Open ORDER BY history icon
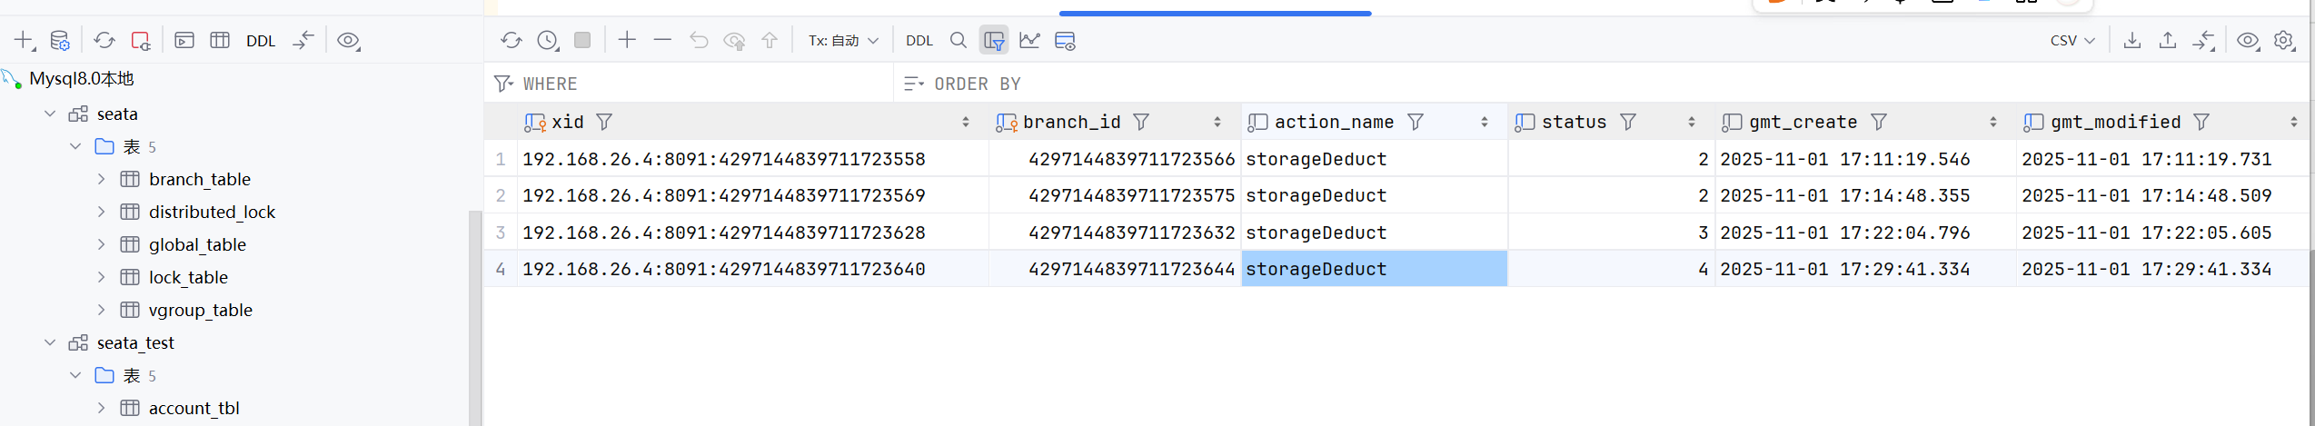The height and width of the screenshot is (426, 2315). [914, 84]
